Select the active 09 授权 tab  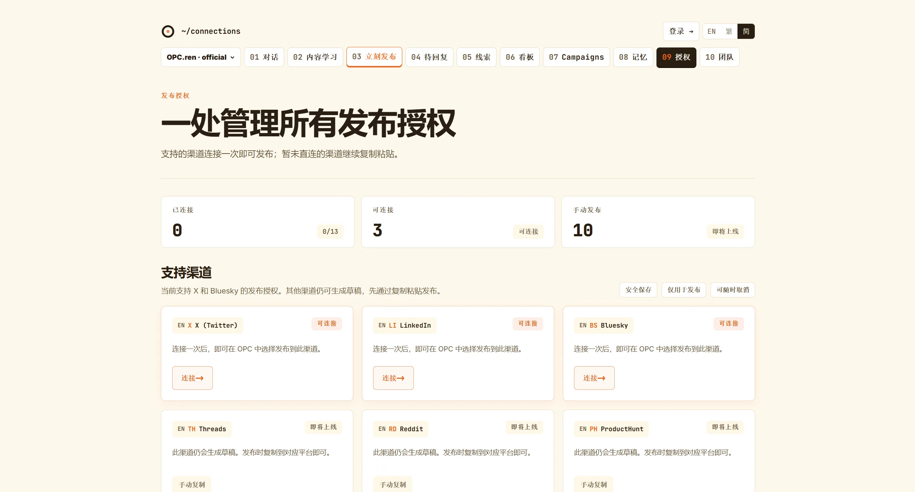pyautogui.click(x=676, y=57)
